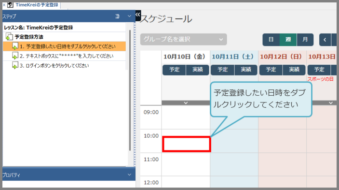This screenshot has width=339, height=190.
Task: Click 予定 under 10月13日
Action: point(319,70)
